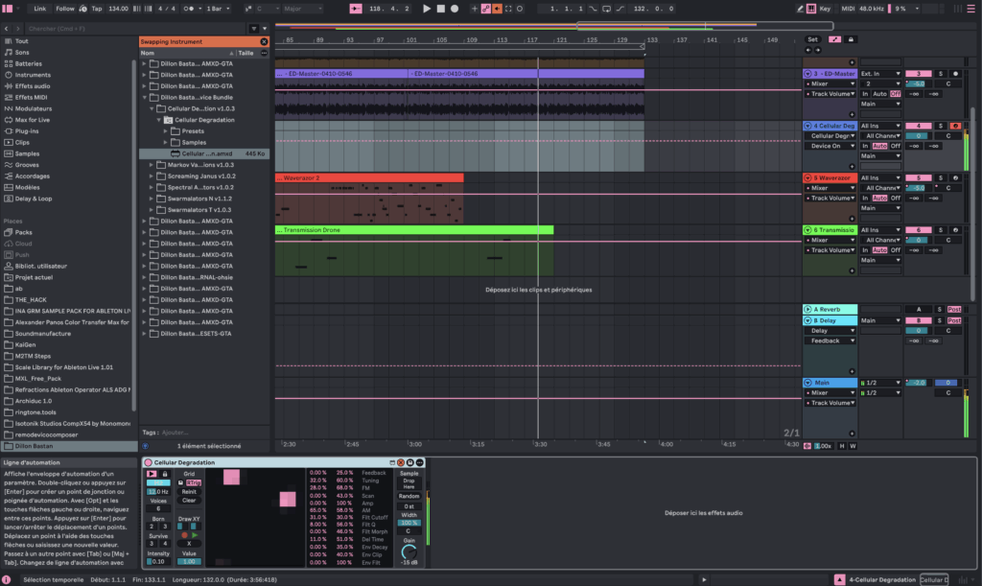Toggle the computer MIDI keyboard icon

click(811, 9)
